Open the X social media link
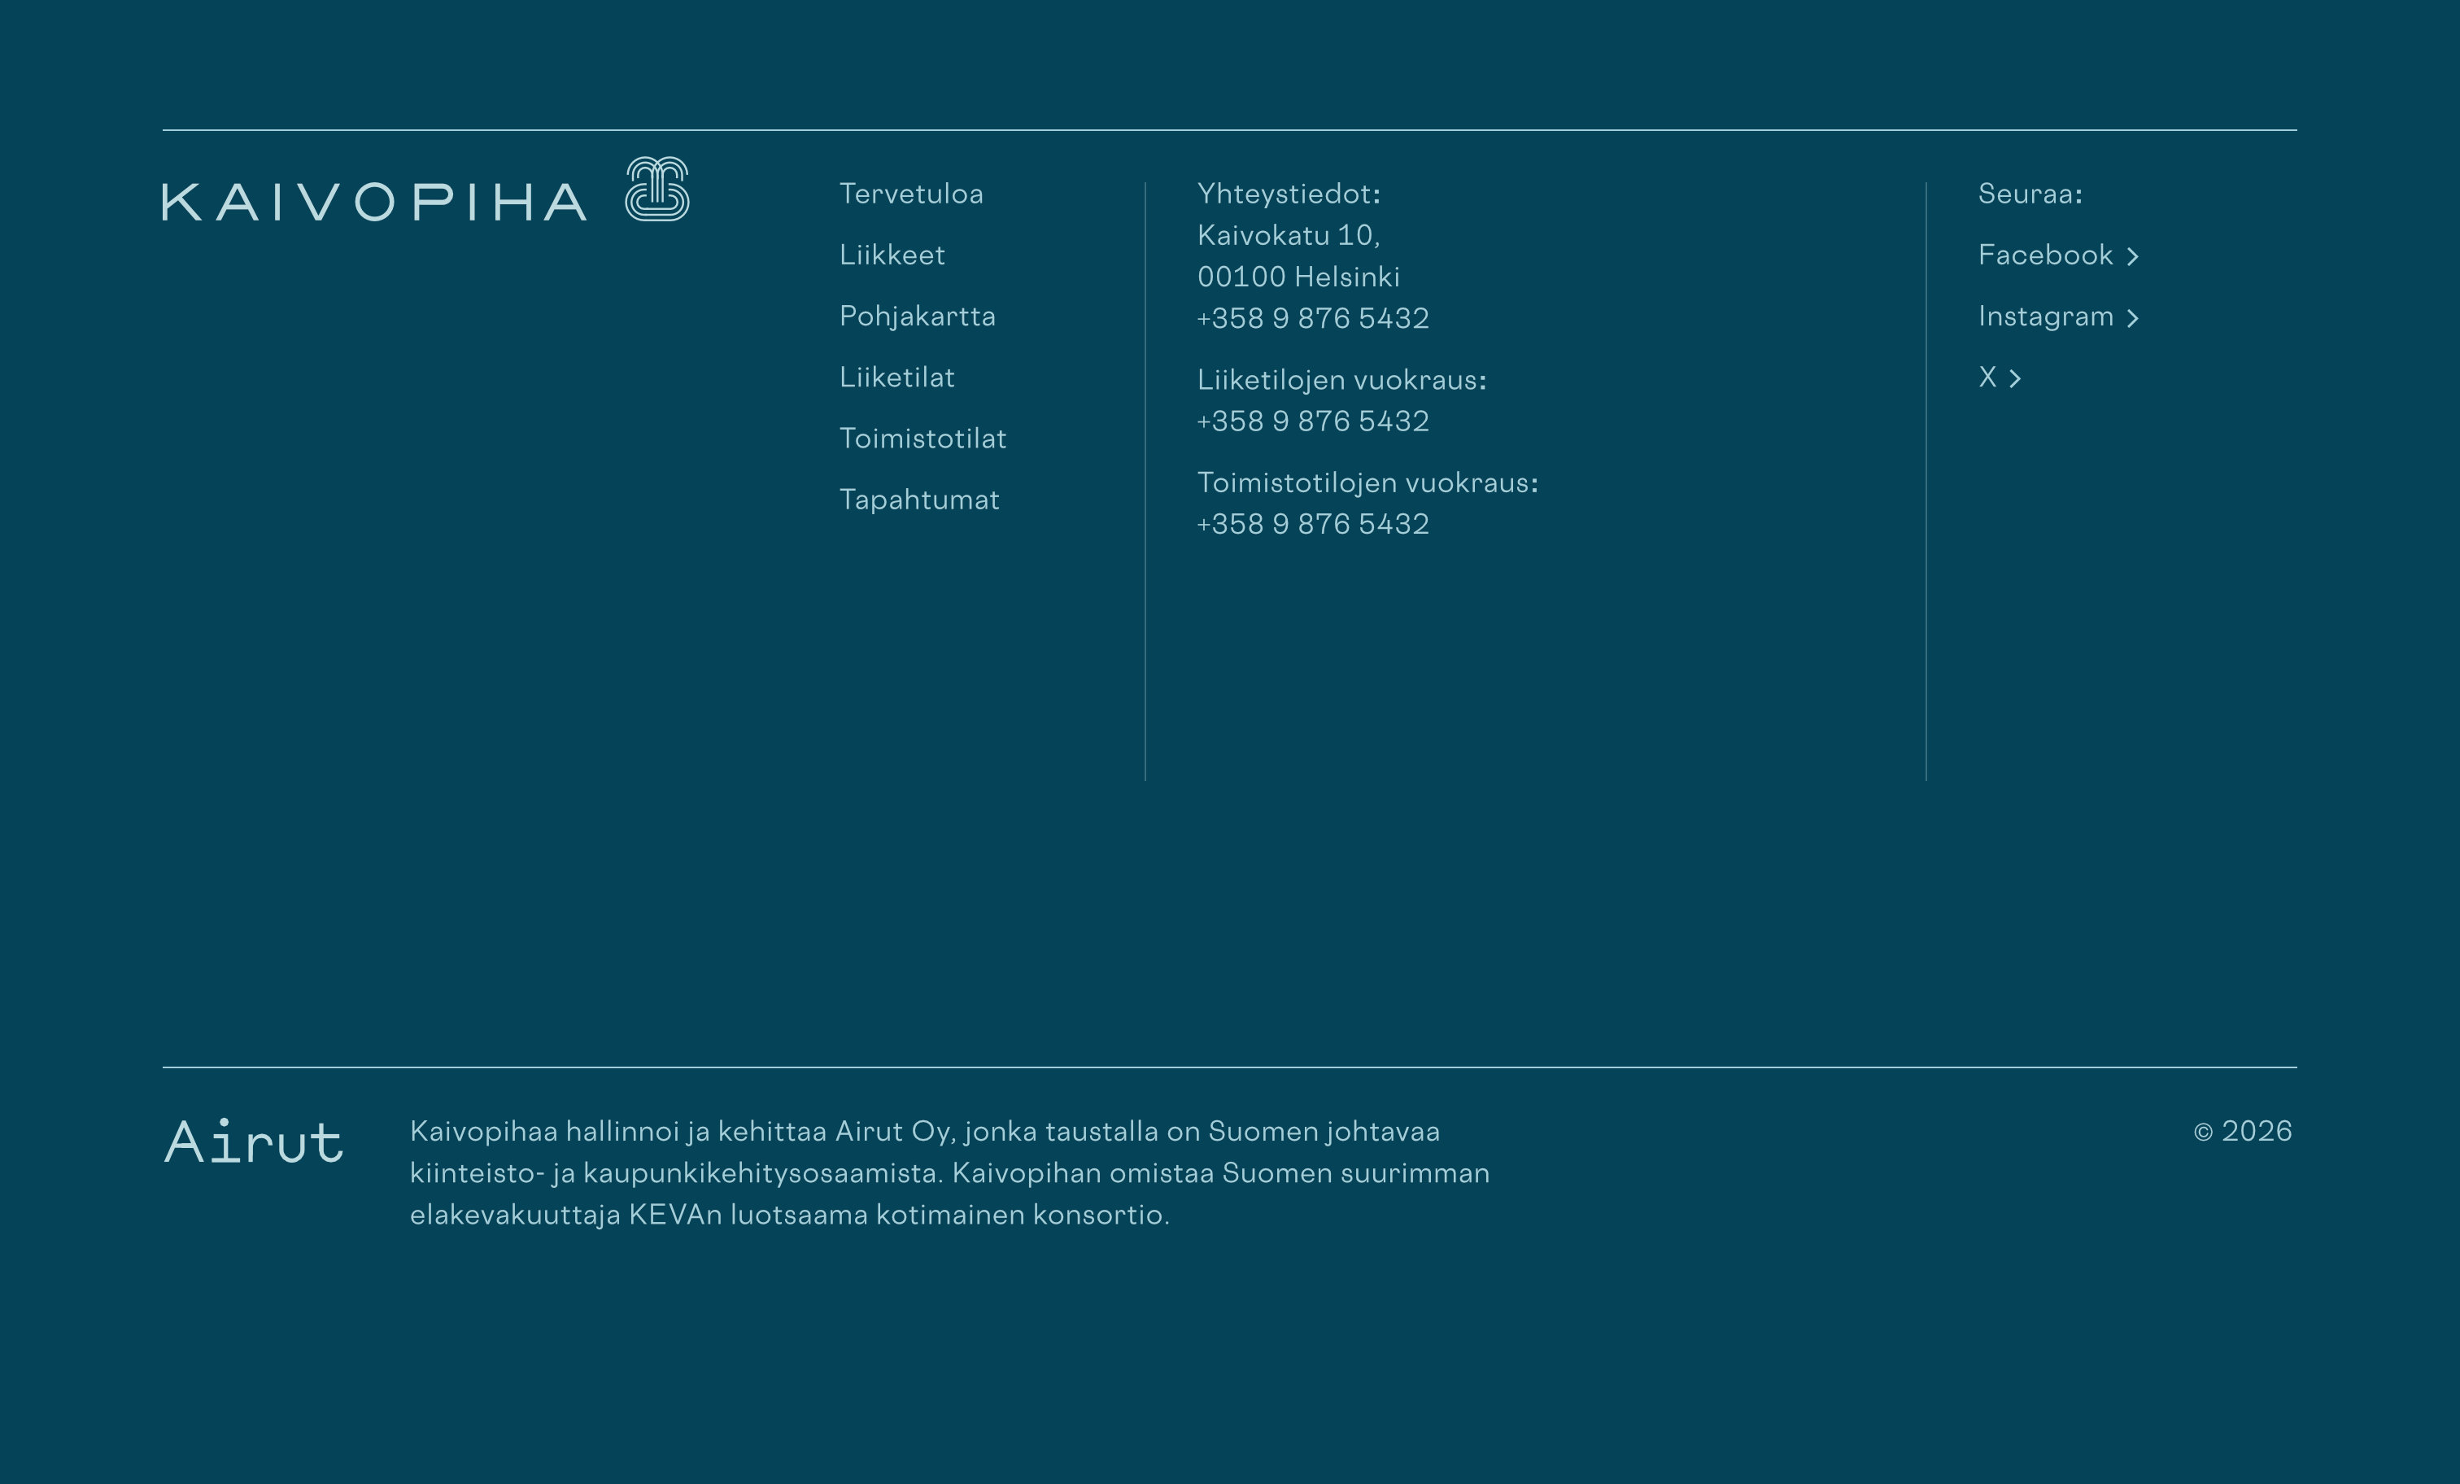 coord(1987,378)
